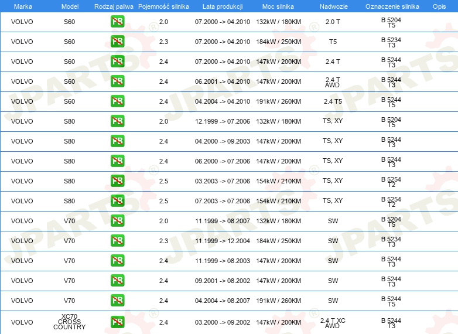This screenshot has width=458, height=334.
Task: Select the date range 03.2000 -> 09.2002
Action: (223, 322)
